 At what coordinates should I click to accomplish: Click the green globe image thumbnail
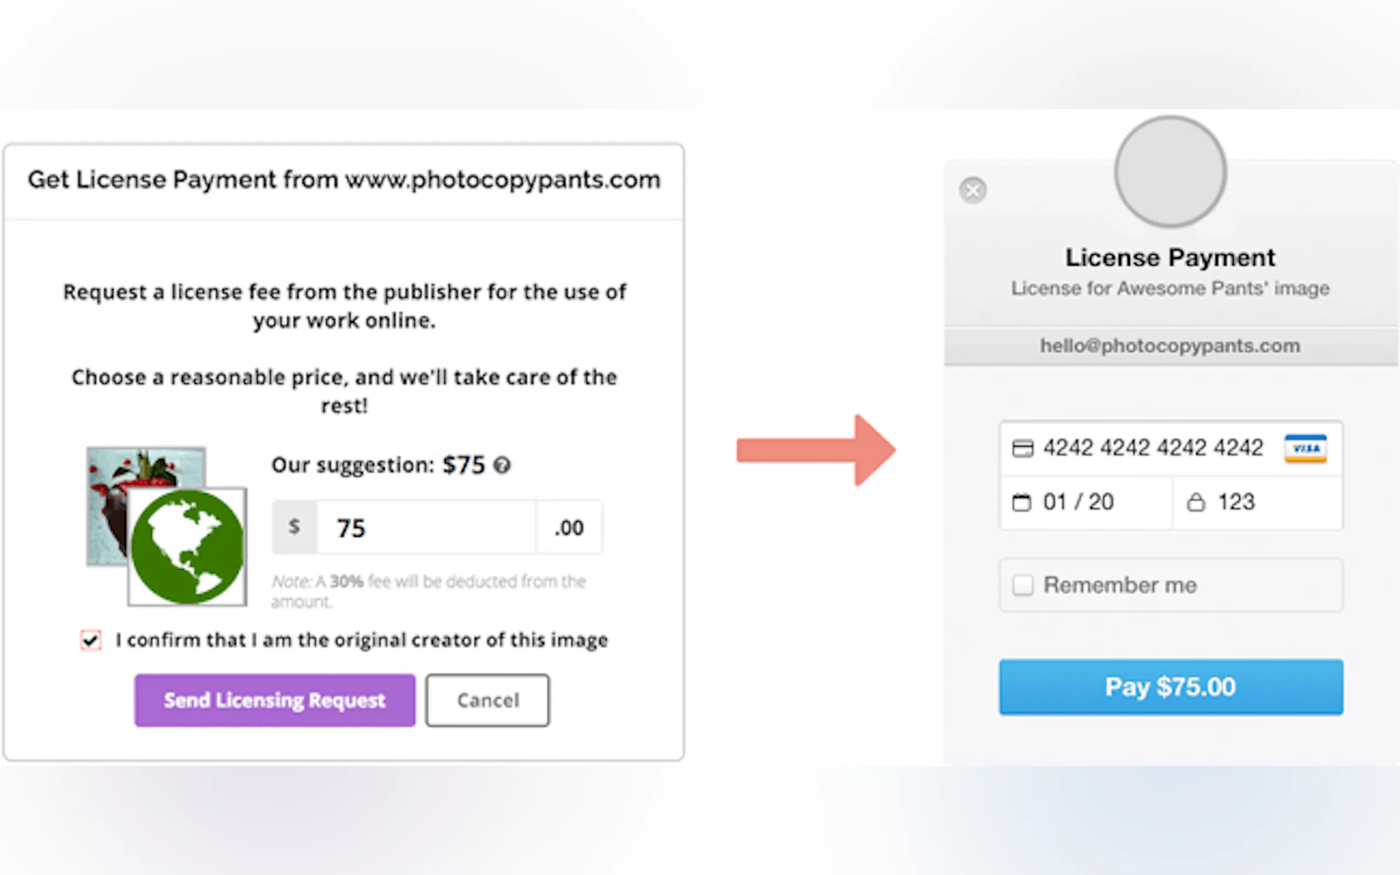coord(187,546)
